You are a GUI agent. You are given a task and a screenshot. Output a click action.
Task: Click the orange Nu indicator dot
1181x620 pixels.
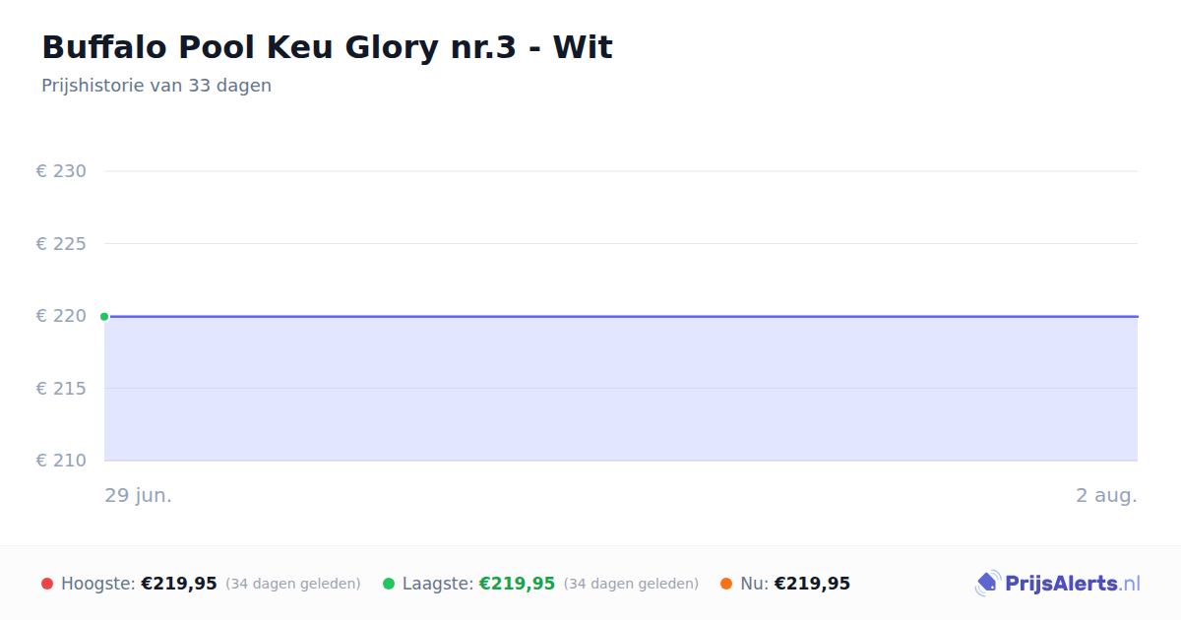pyautogui.click(x=726, y=584)
